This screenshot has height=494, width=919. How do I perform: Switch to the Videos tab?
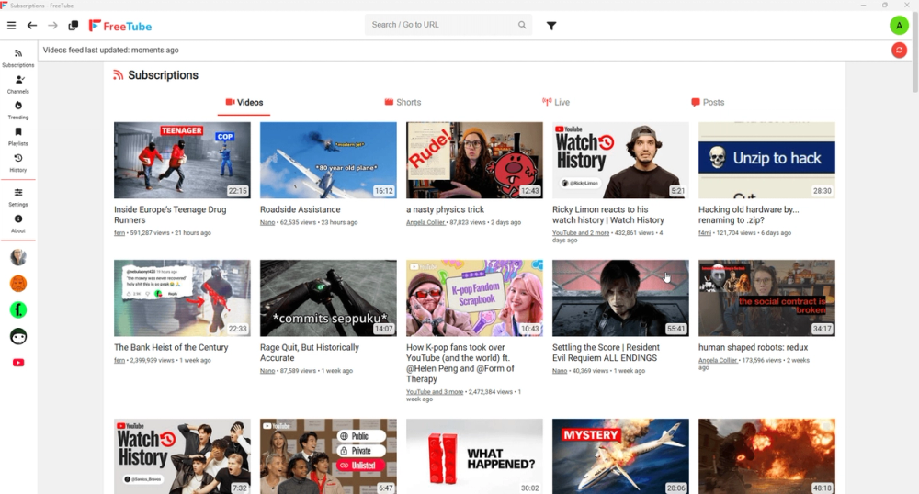pos(244,103)
